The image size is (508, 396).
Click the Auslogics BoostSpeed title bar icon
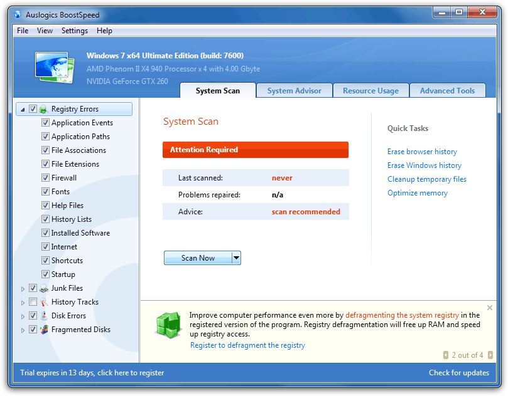18,15
